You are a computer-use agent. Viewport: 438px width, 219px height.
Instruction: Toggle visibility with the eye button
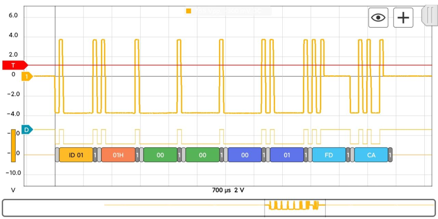click(378, 18)
